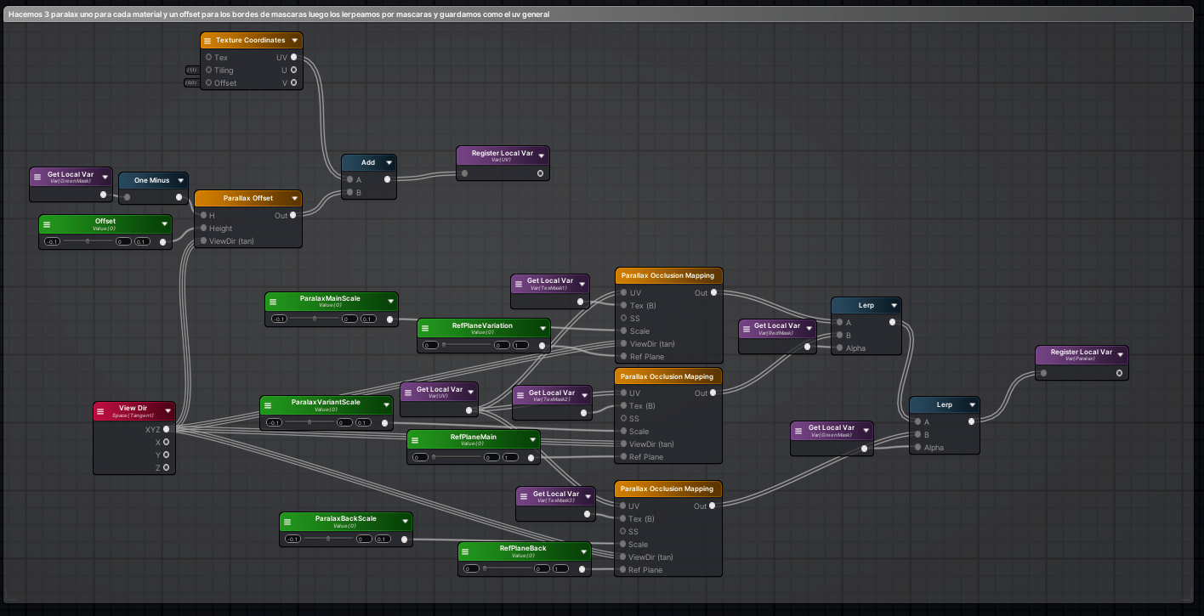The image size is (1204, 616).
Task: Open the lower Lerp node dropdown arrow
Action: point(970,404)
